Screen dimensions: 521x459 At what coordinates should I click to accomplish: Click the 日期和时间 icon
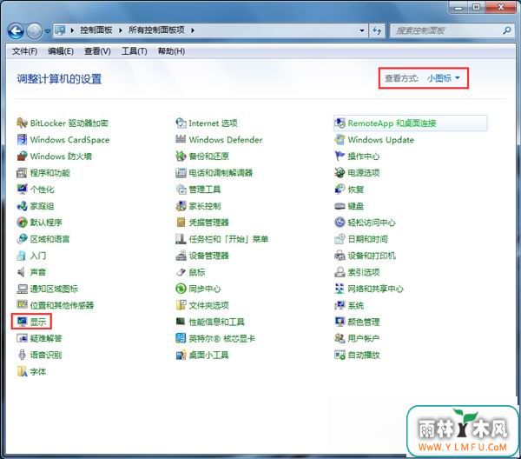(340, 239)
